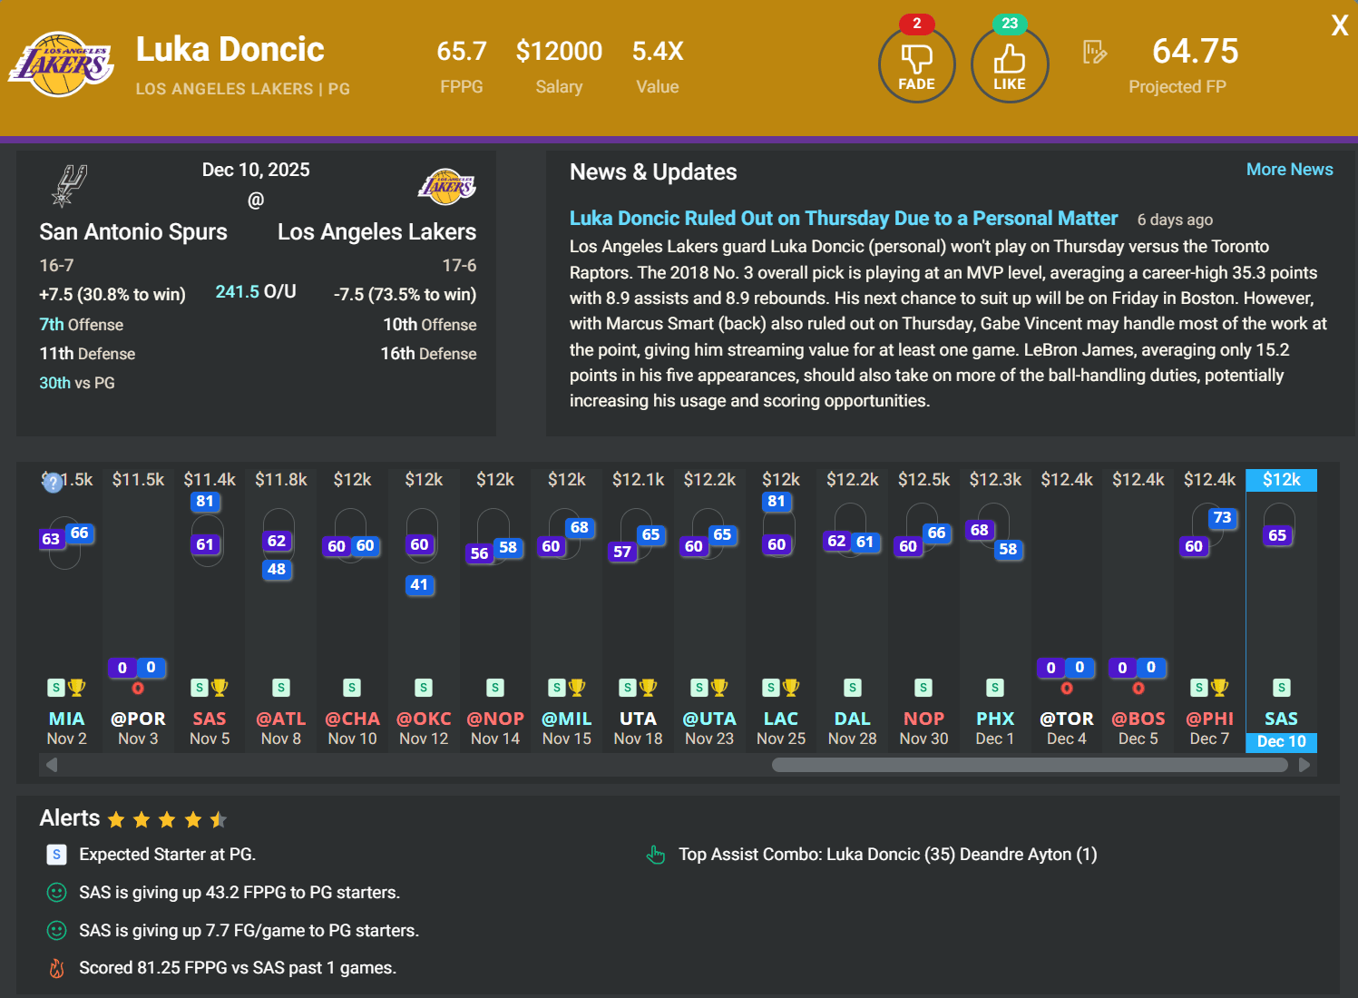Click the Top Assist Combo hand icon
Screen dimensions: 1358x998
point(656,855)
